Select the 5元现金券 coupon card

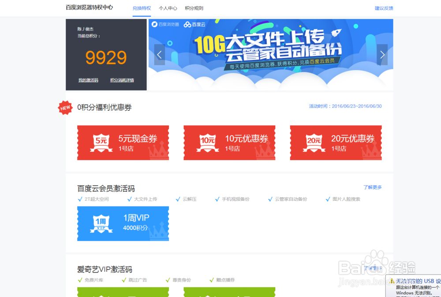click(x=123, y=143)
